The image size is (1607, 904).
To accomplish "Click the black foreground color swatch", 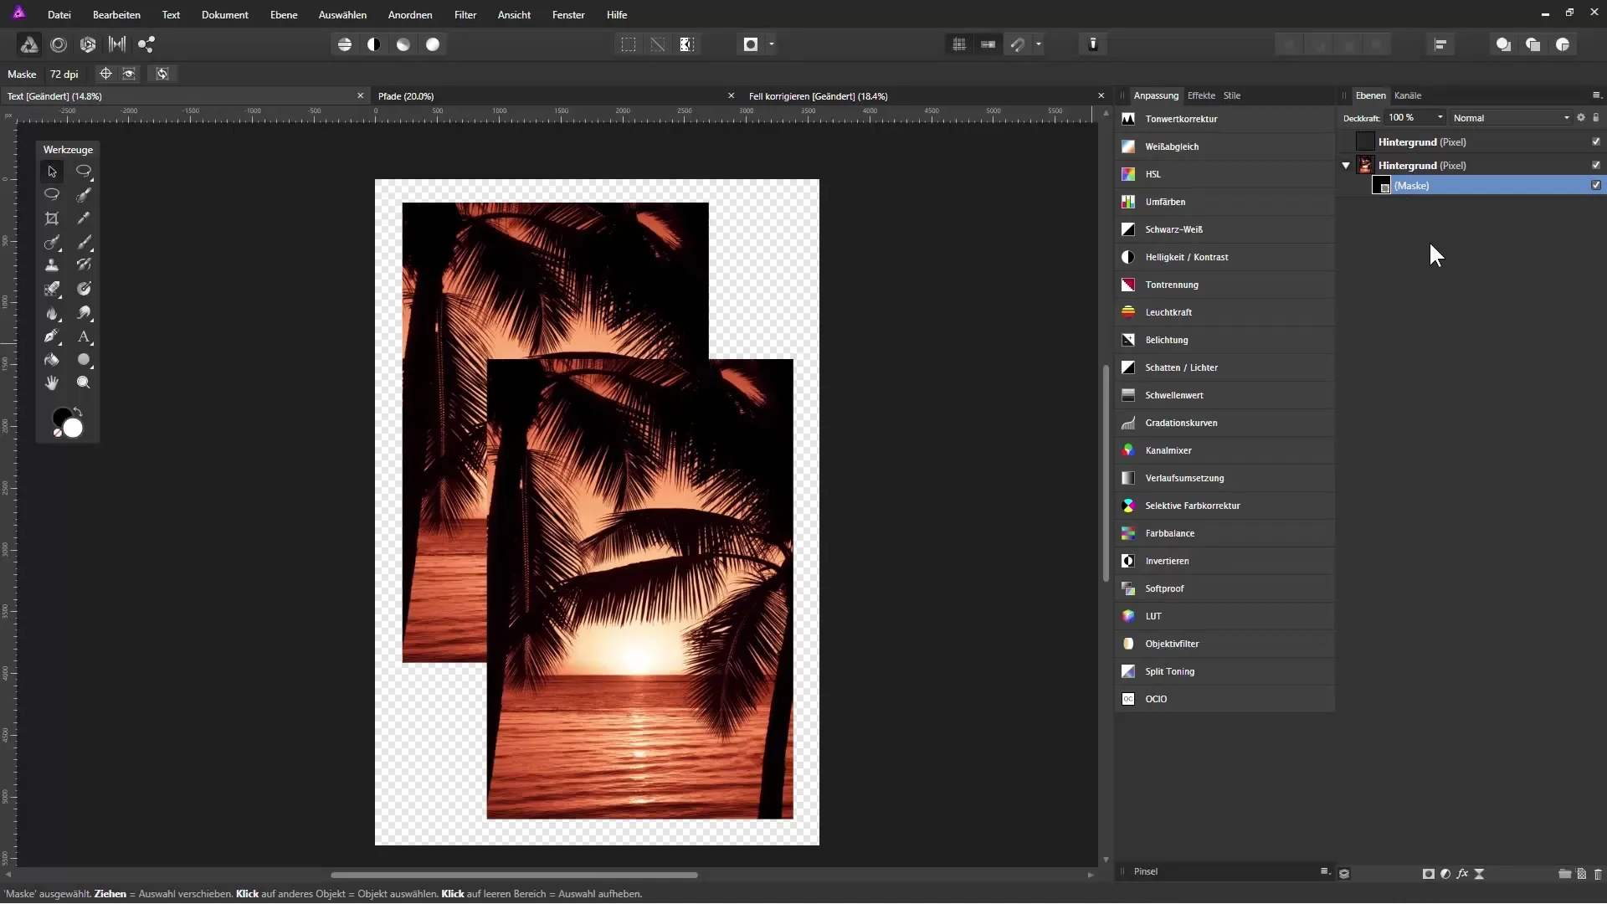I will tap(60, 416).
